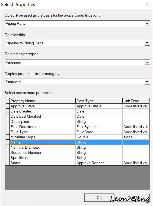The width and height of the screenshot is (153, 206).
Task: Click the Property Name column header
Action: pos(43,101)
